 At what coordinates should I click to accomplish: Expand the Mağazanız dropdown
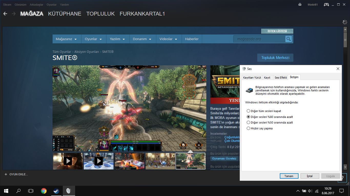tap(67, 39)
